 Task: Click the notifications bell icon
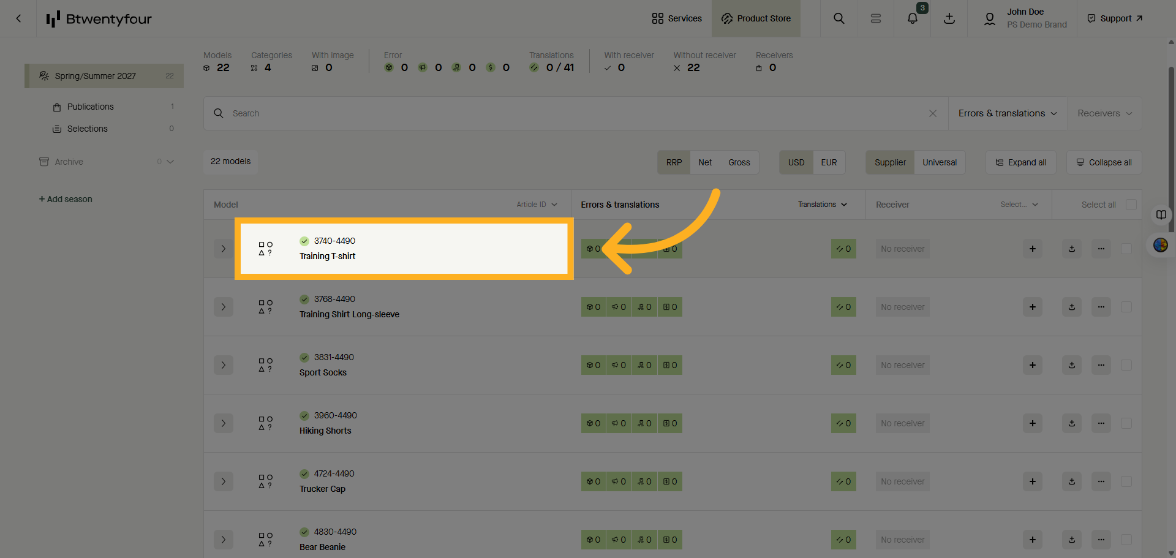coord(912,18)
